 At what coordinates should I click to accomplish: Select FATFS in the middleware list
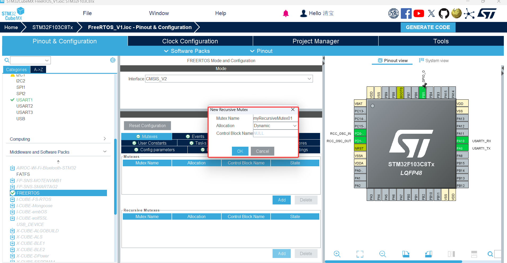tap(23, 174)
